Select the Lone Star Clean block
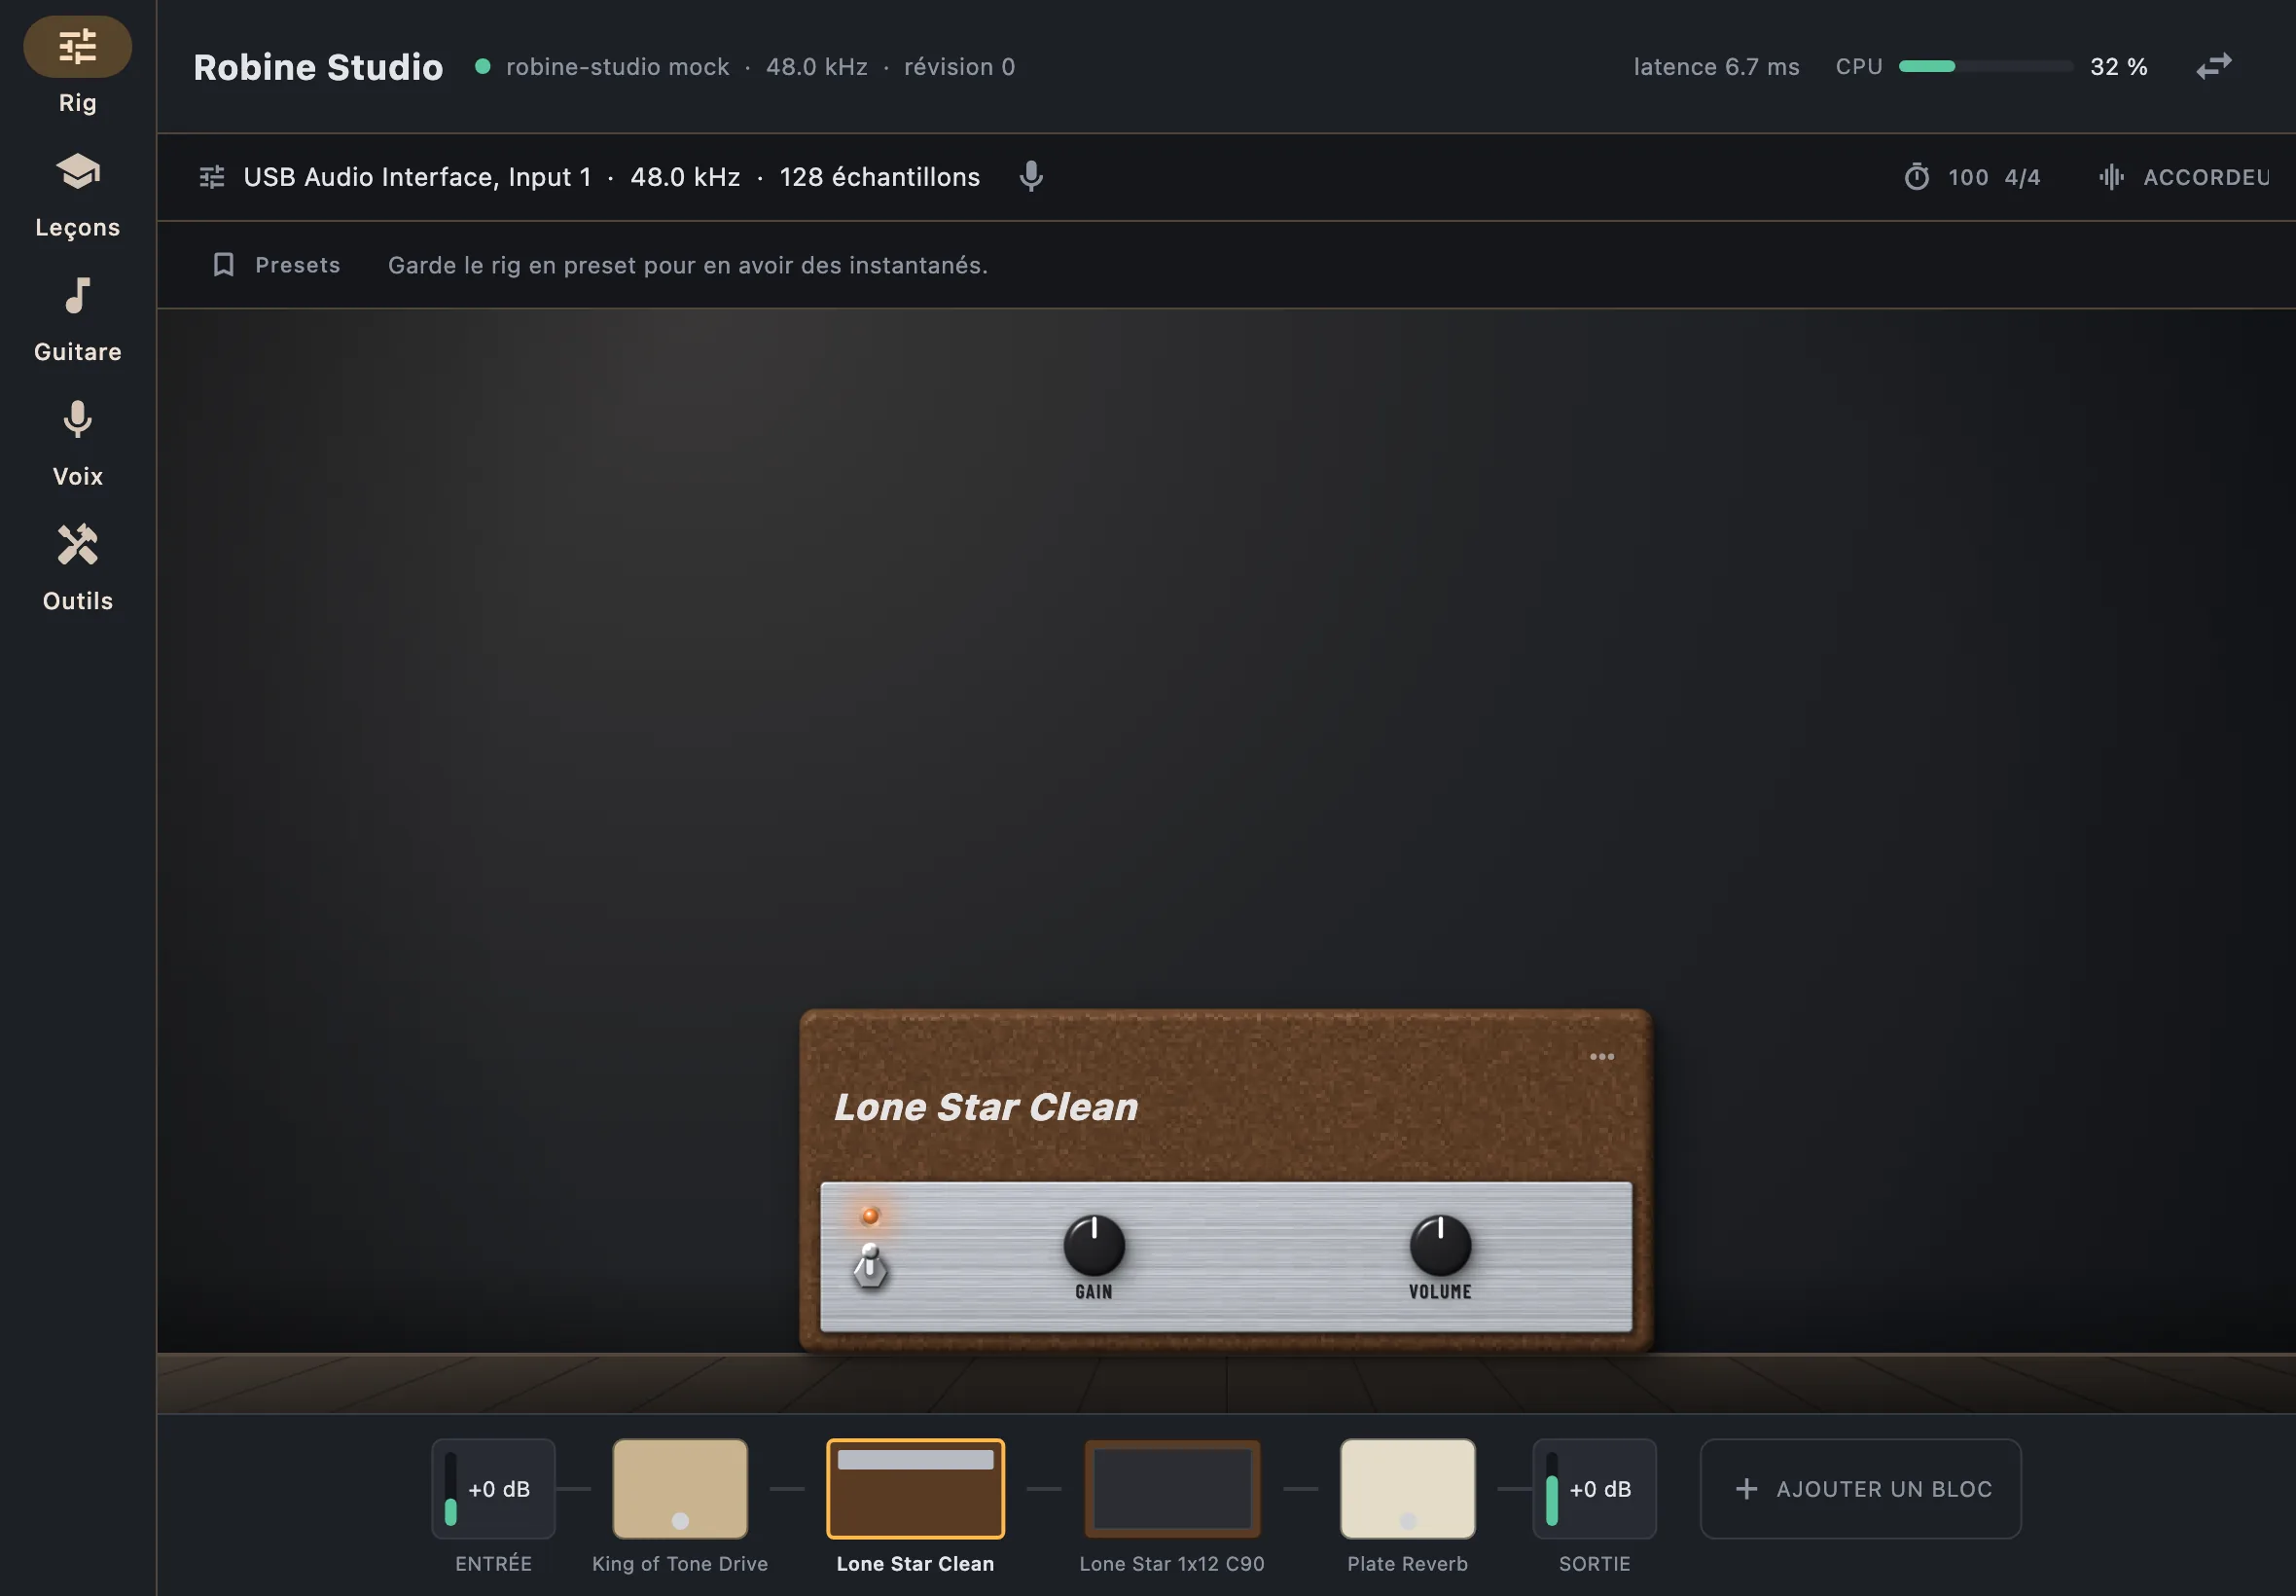2296x1596 pixels. click(915, 1488)
